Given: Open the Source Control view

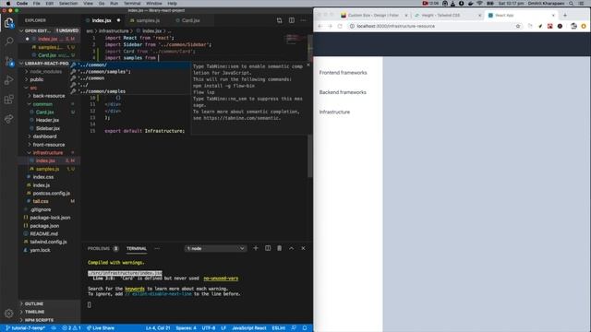Looking at the screenshot, I should coord(8,62).
